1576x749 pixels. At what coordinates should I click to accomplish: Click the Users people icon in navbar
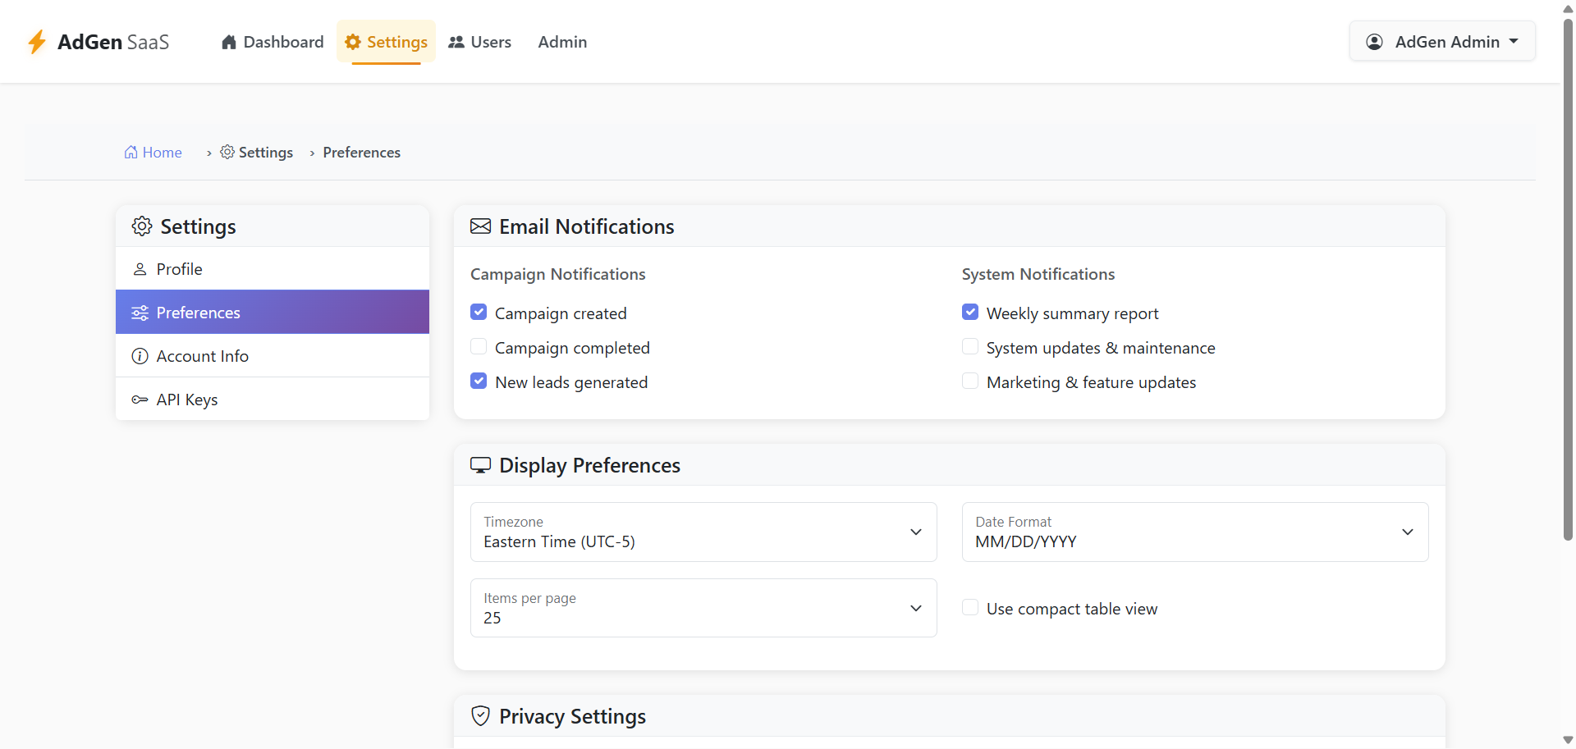point(456,42)
